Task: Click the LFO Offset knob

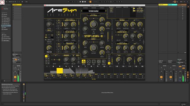Action: (x=66, y=59)
